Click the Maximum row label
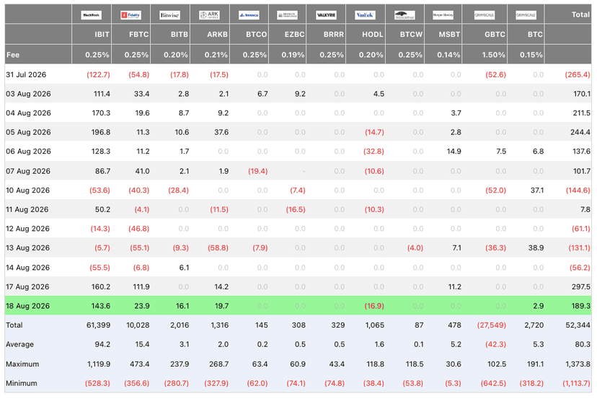Screen dimensions: 597x399 [x=22, y=364]
